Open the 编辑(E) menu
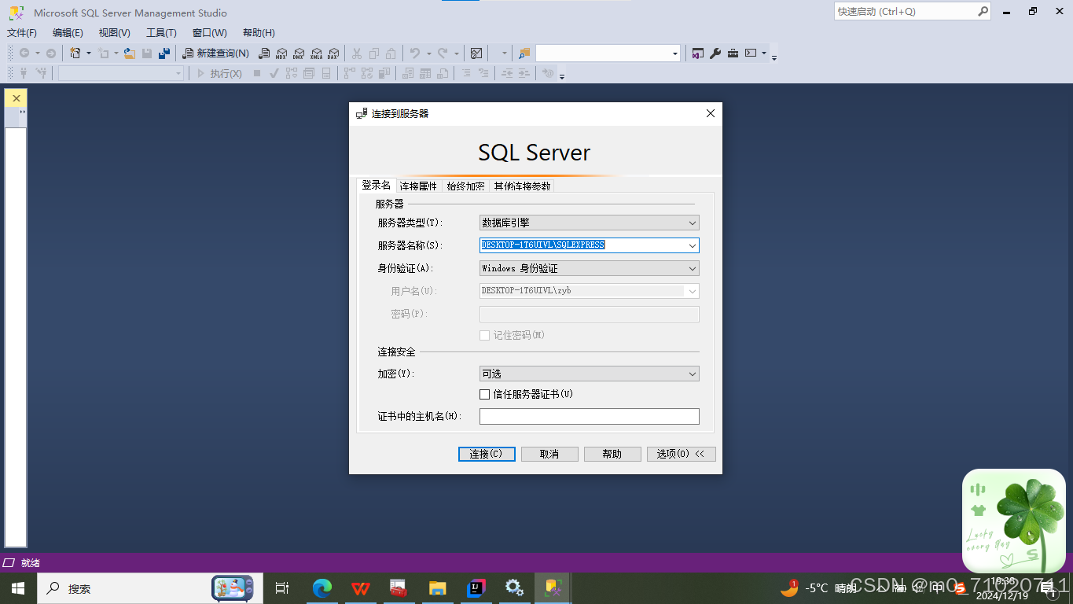This screenshot has width=1073, height=604. click(x=68, y=33)
